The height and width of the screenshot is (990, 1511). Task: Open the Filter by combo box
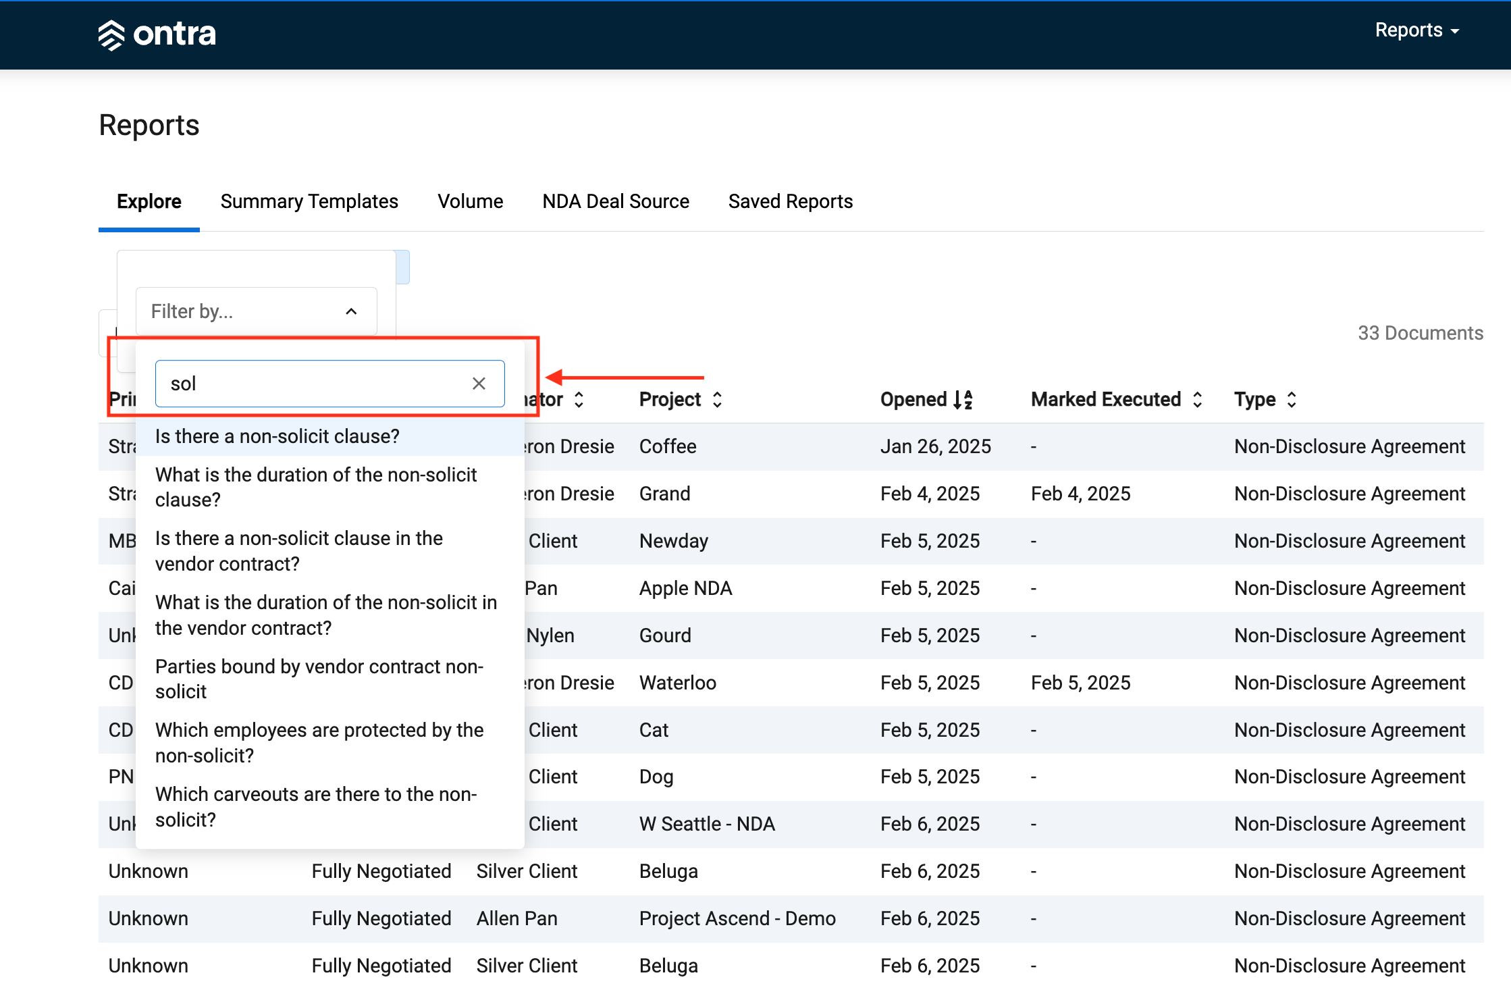(256, 311)
